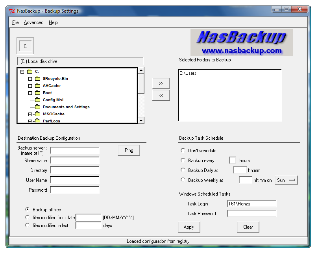
Task: Expand the $Recycle.Bin tree node
Action: [30, 79]
